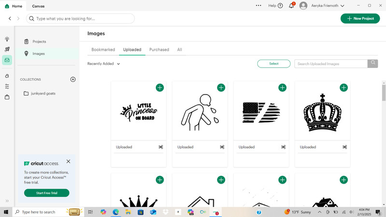Add the house outline image in second row
This screenshot has height=217, width=386.
pos(221,180)
